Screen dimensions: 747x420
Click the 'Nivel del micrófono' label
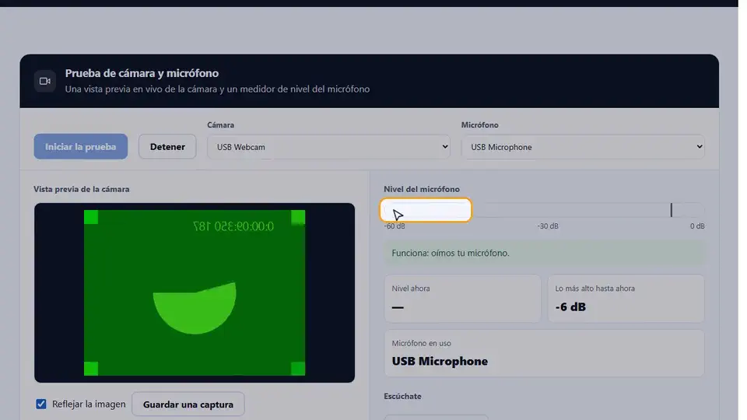click(x=422, y=189)
